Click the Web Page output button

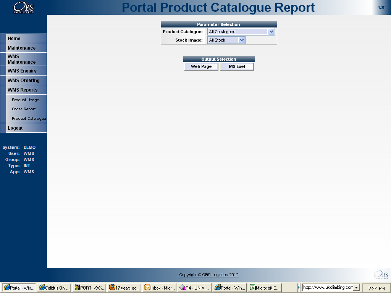pyautogui.click(x=201, y=66)
